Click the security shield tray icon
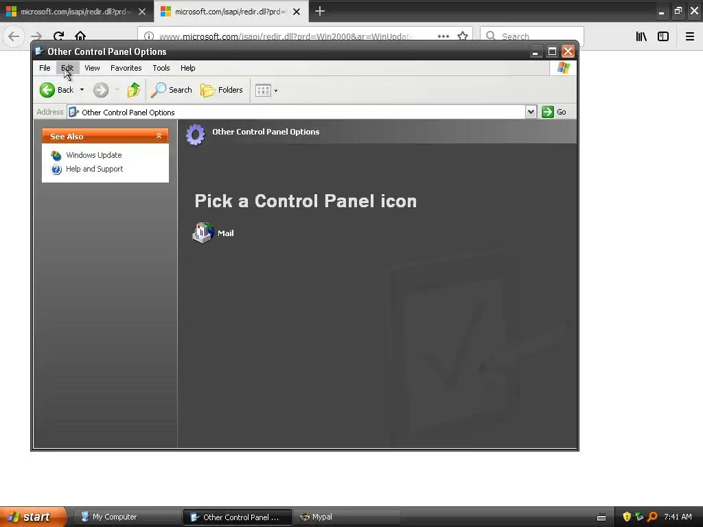Image resolution: width=703 pixels, height=527 pixels. 627,517
